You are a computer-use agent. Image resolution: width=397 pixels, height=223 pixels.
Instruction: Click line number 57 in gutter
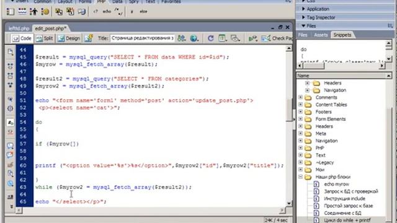click(x=23, y=144)
